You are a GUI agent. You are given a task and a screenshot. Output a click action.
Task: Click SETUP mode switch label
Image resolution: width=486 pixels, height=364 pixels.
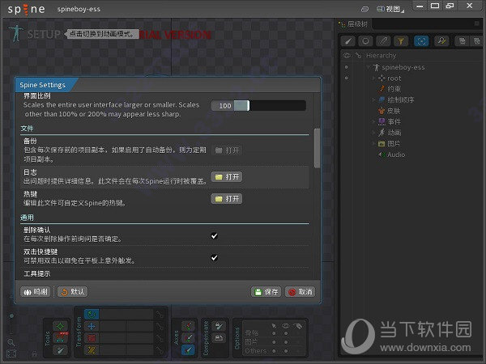tap(44, 34)
